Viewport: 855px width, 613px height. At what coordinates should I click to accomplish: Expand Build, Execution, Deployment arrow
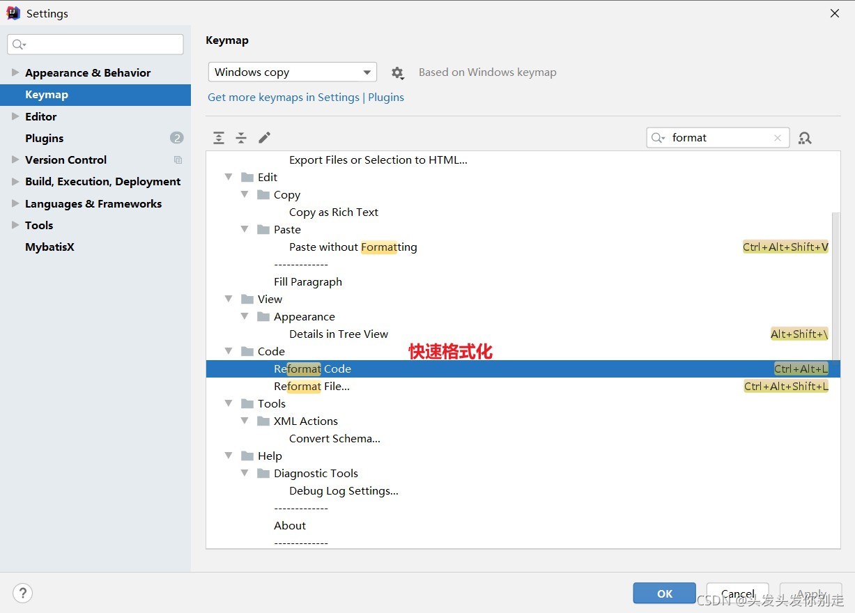point(15,181)
